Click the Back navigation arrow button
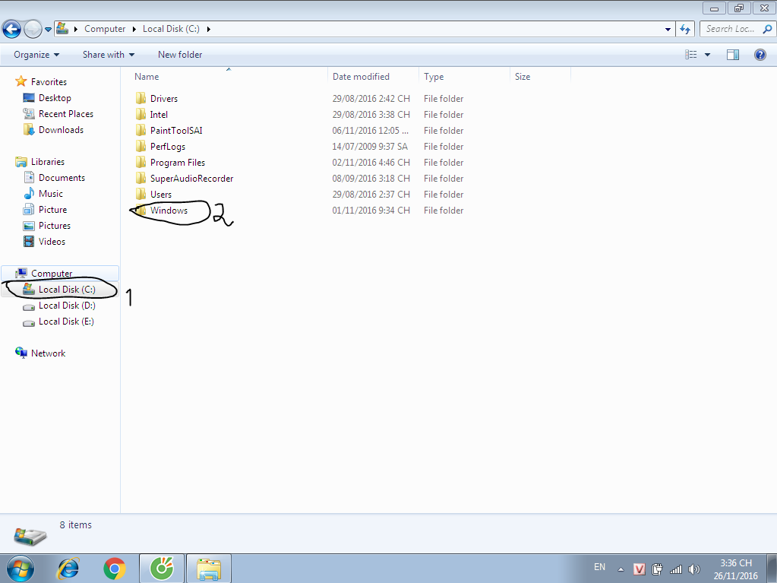Viewport: 777px width, 583px height. [x=11, y=30]
